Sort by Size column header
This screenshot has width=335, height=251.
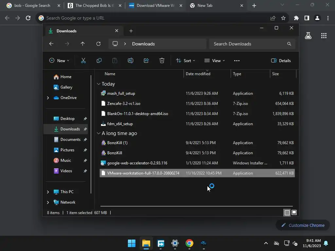click(x=283, y=74)
